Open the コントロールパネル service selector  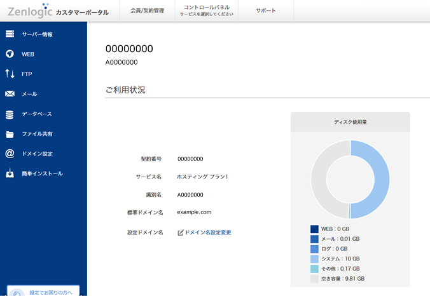pyautogui.click(x=202, y=11)
